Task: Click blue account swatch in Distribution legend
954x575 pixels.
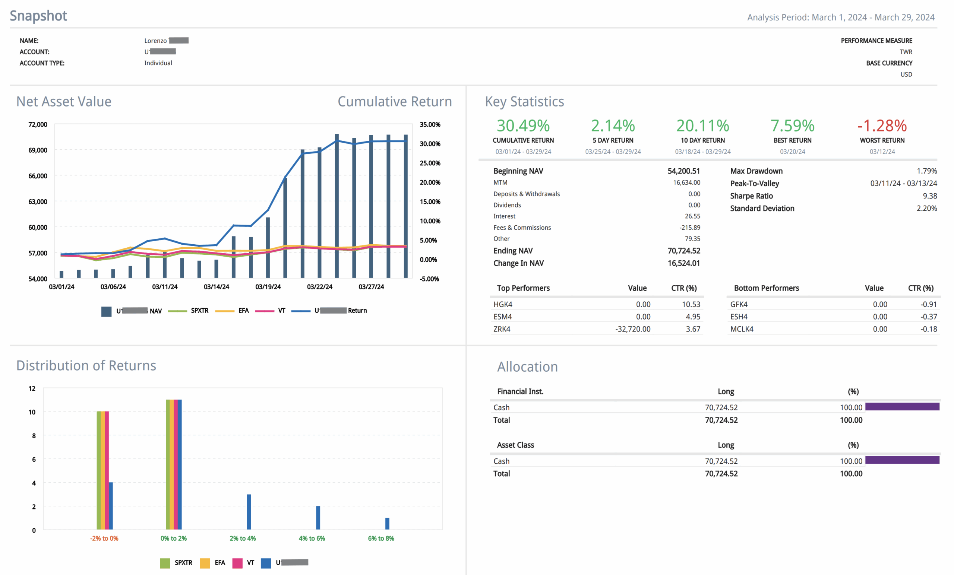Action: click(x=266, y=563)
